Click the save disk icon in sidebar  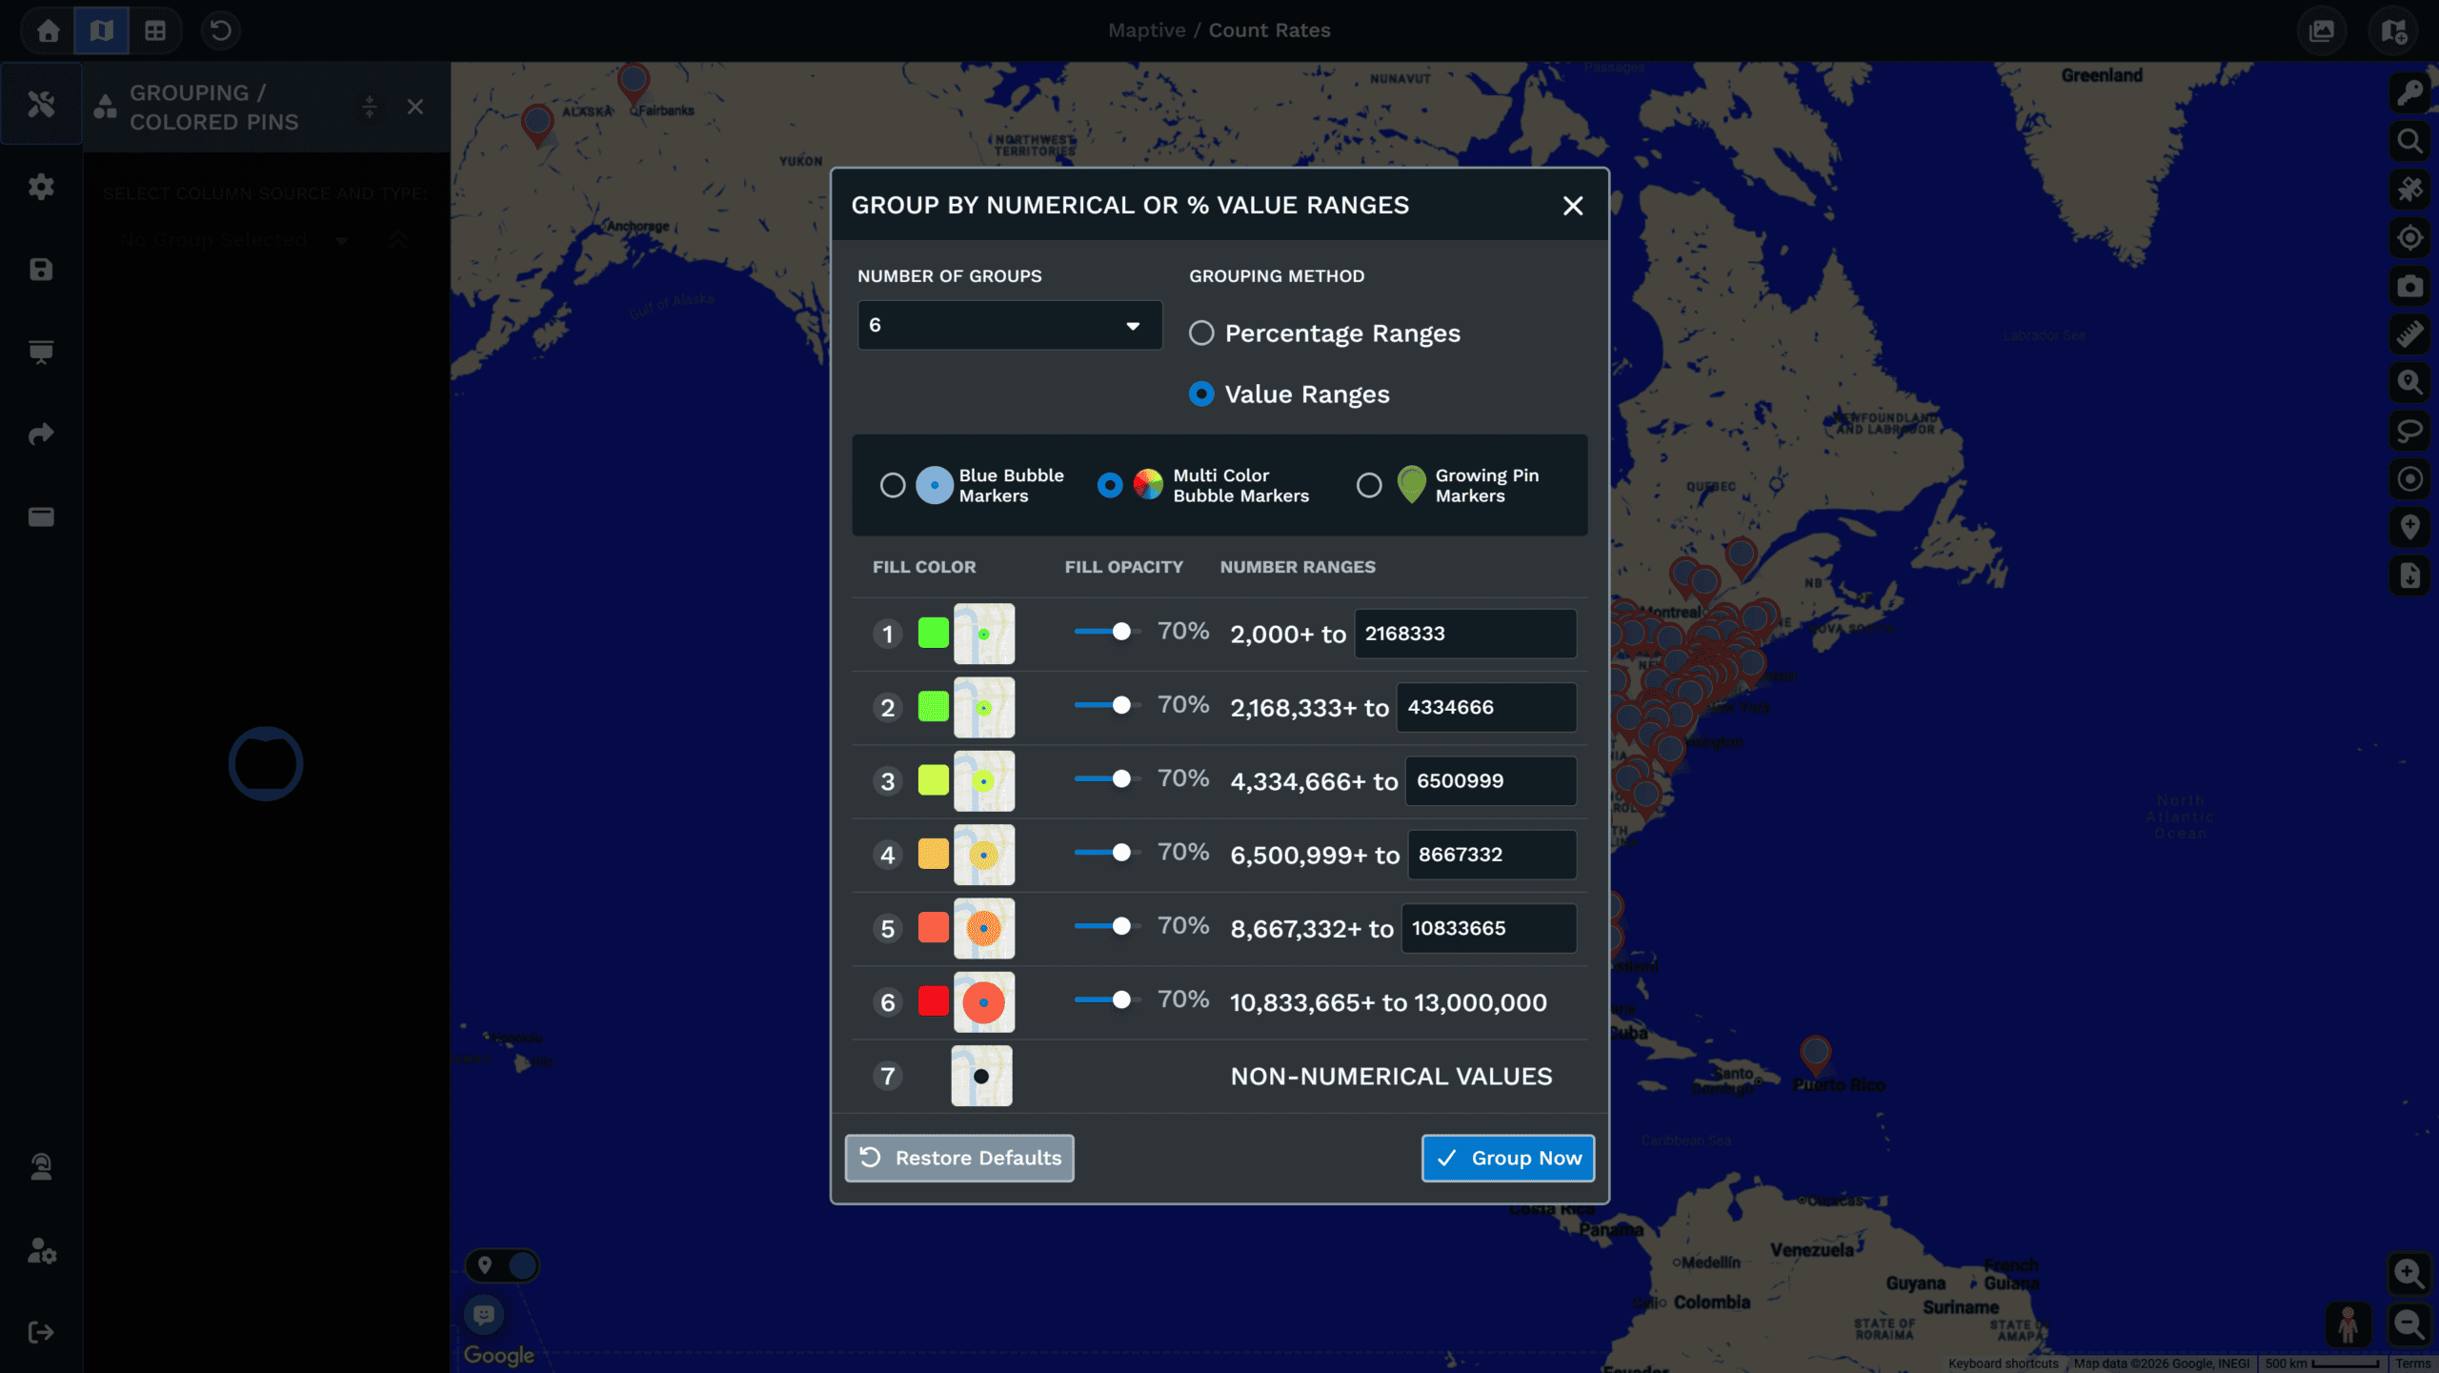click(x=41, y=270)
